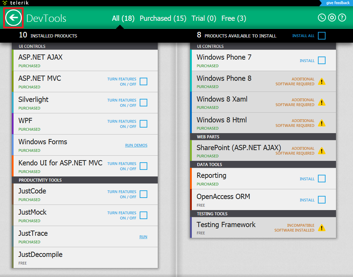Click Incompatible Software Installed notice
The image size is (353, 277).
294,228
